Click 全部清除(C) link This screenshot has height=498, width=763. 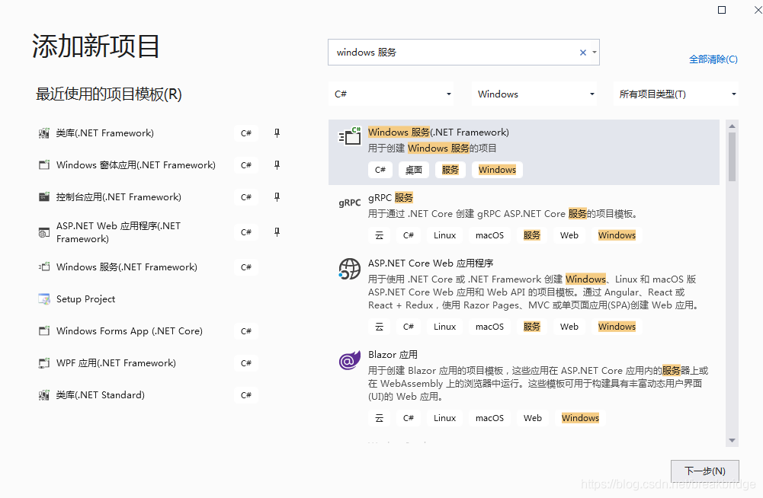(713, 59)
